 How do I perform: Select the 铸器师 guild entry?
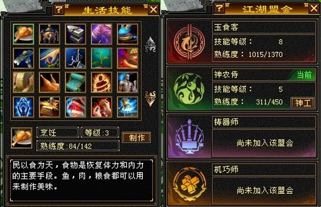point(242,136)
